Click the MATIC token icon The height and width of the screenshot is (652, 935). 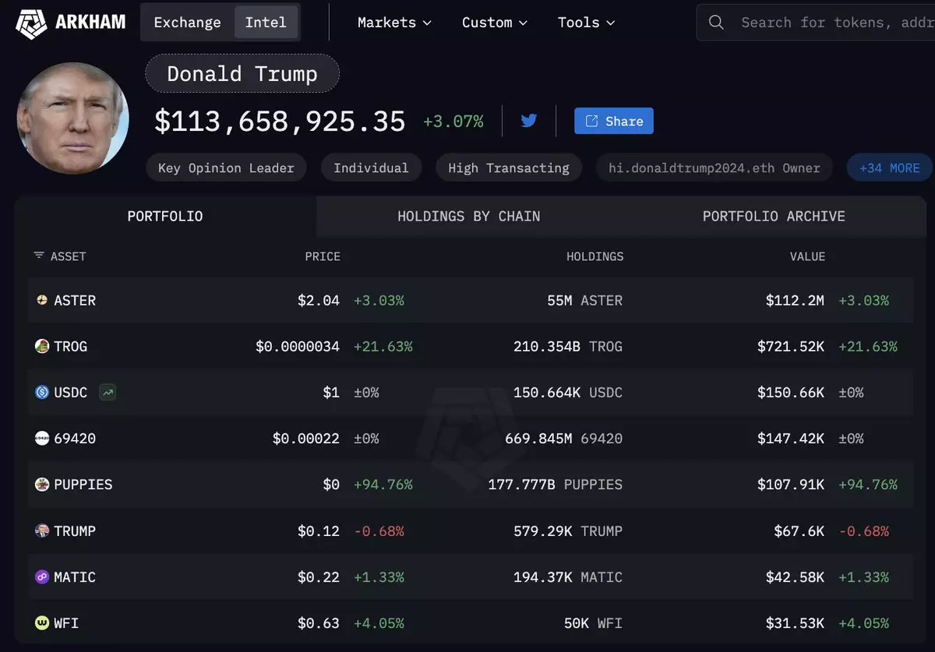[42, 577]
